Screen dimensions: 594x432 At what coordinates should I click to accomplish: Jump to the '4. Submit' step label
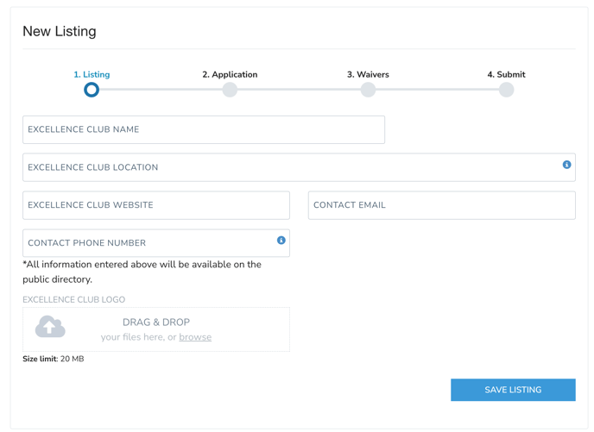tap(506, 74)
